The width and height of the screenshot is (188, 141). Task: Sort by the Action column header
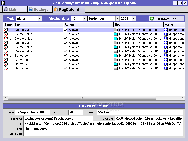[88, 25]
